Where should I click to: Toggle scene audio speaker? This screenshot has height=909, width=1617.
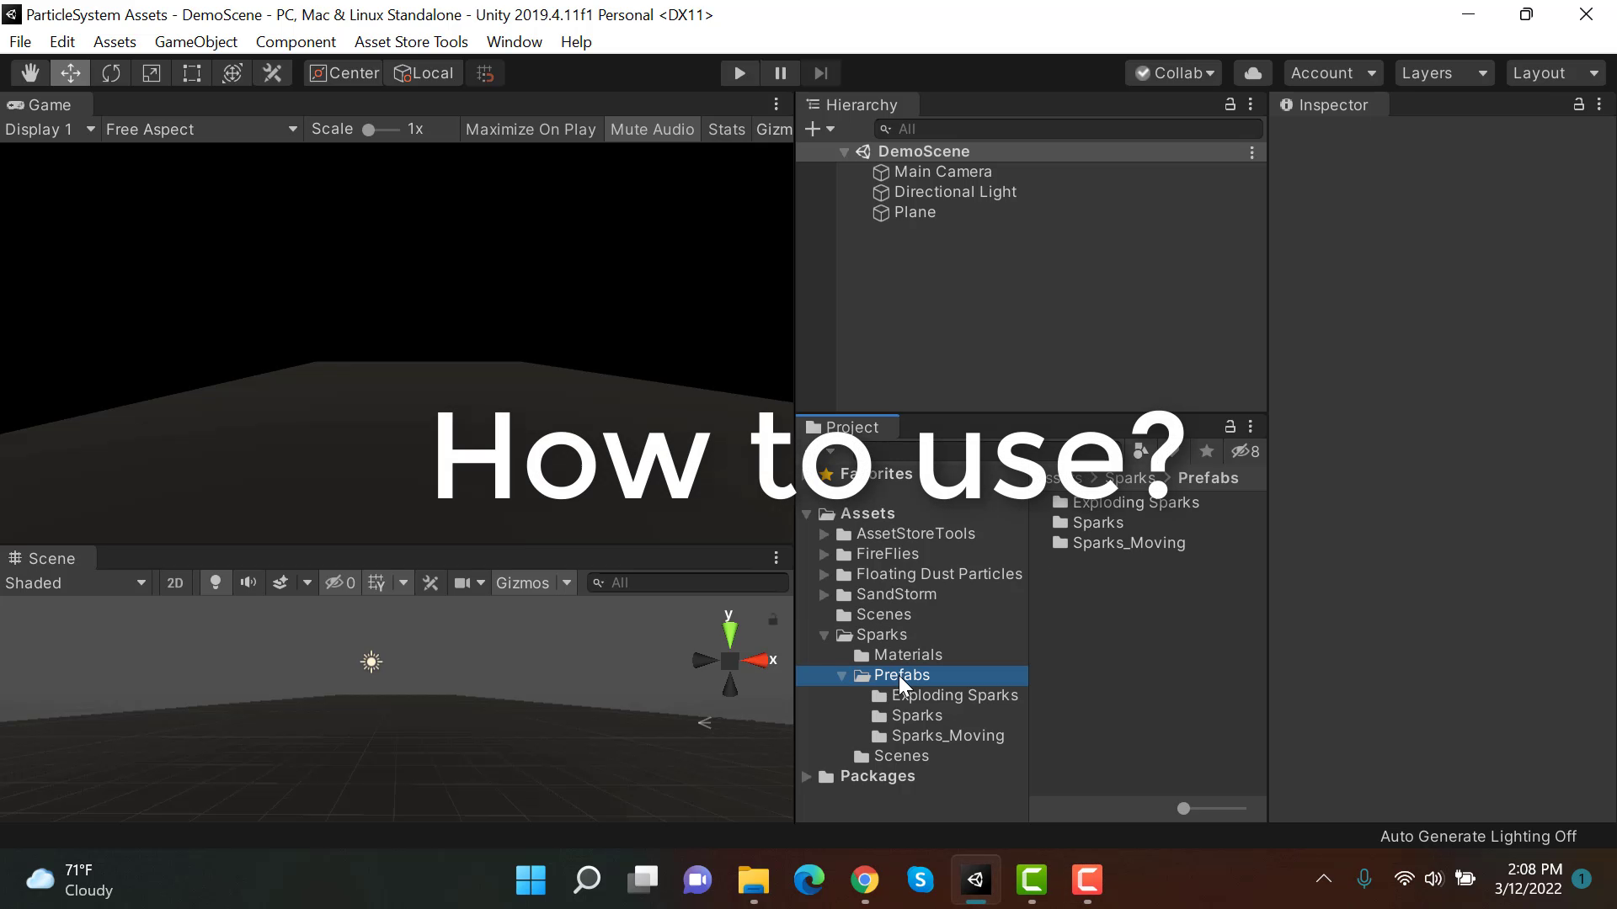(x=248, y=583)
